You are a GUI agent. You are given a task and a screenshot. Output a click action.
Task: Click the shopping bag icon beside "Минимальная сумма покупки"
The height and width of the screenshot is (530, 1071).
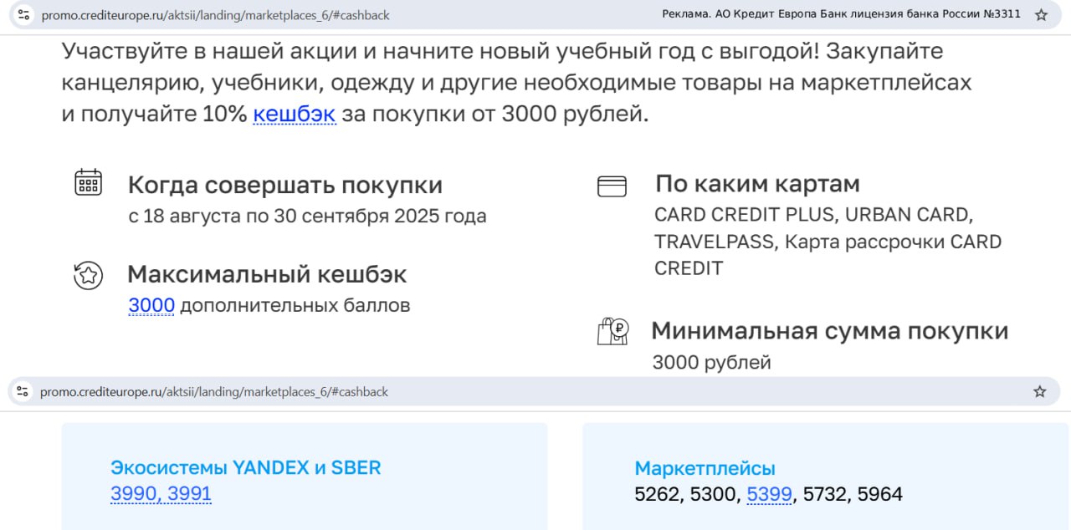(x=612, y=331)
